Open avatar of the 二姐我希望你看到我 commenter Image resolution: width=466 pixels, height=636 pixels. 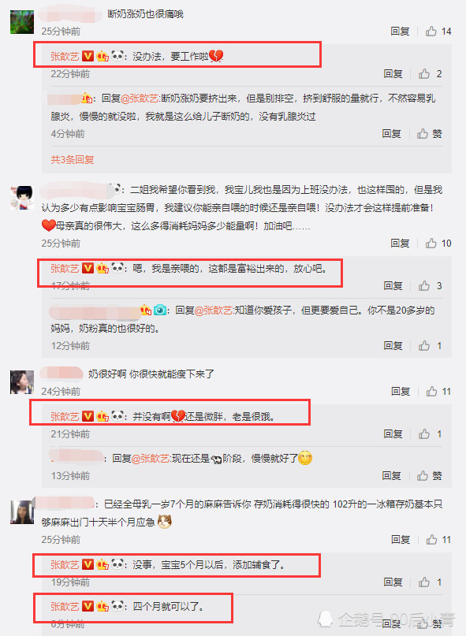[x=22, y=198]
